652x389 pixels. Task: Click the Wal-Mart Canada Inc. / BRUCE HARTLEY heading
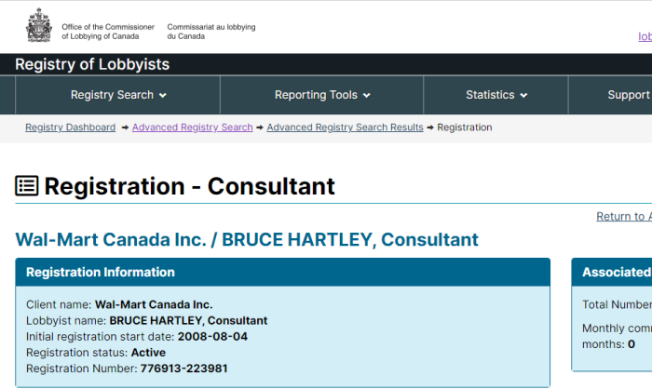[x=247, y=240]
